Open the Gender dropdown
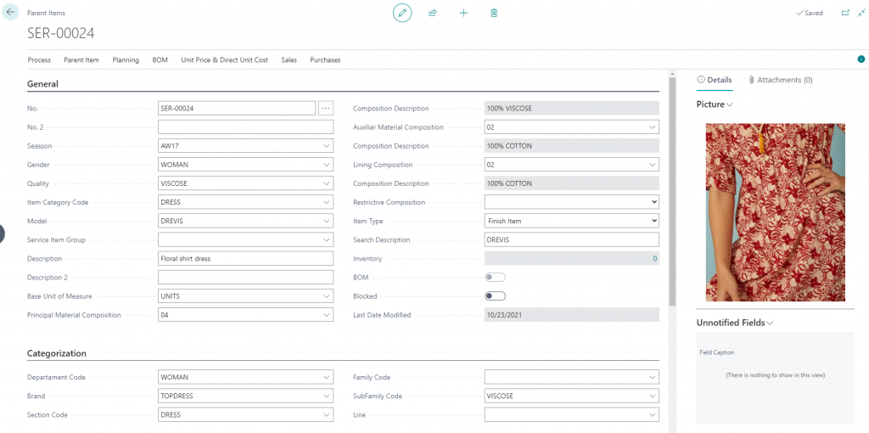 coord(326,165)
